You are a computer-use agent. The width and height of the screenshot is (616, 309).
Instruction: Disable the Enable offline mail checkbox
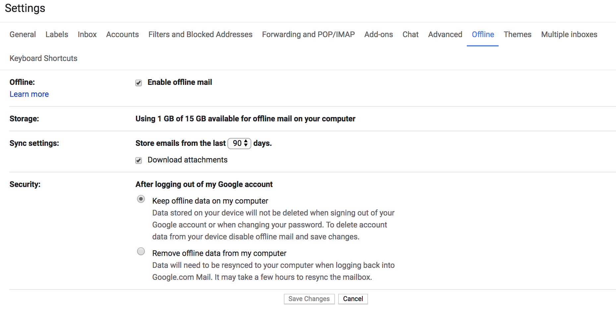pos(139,83)
